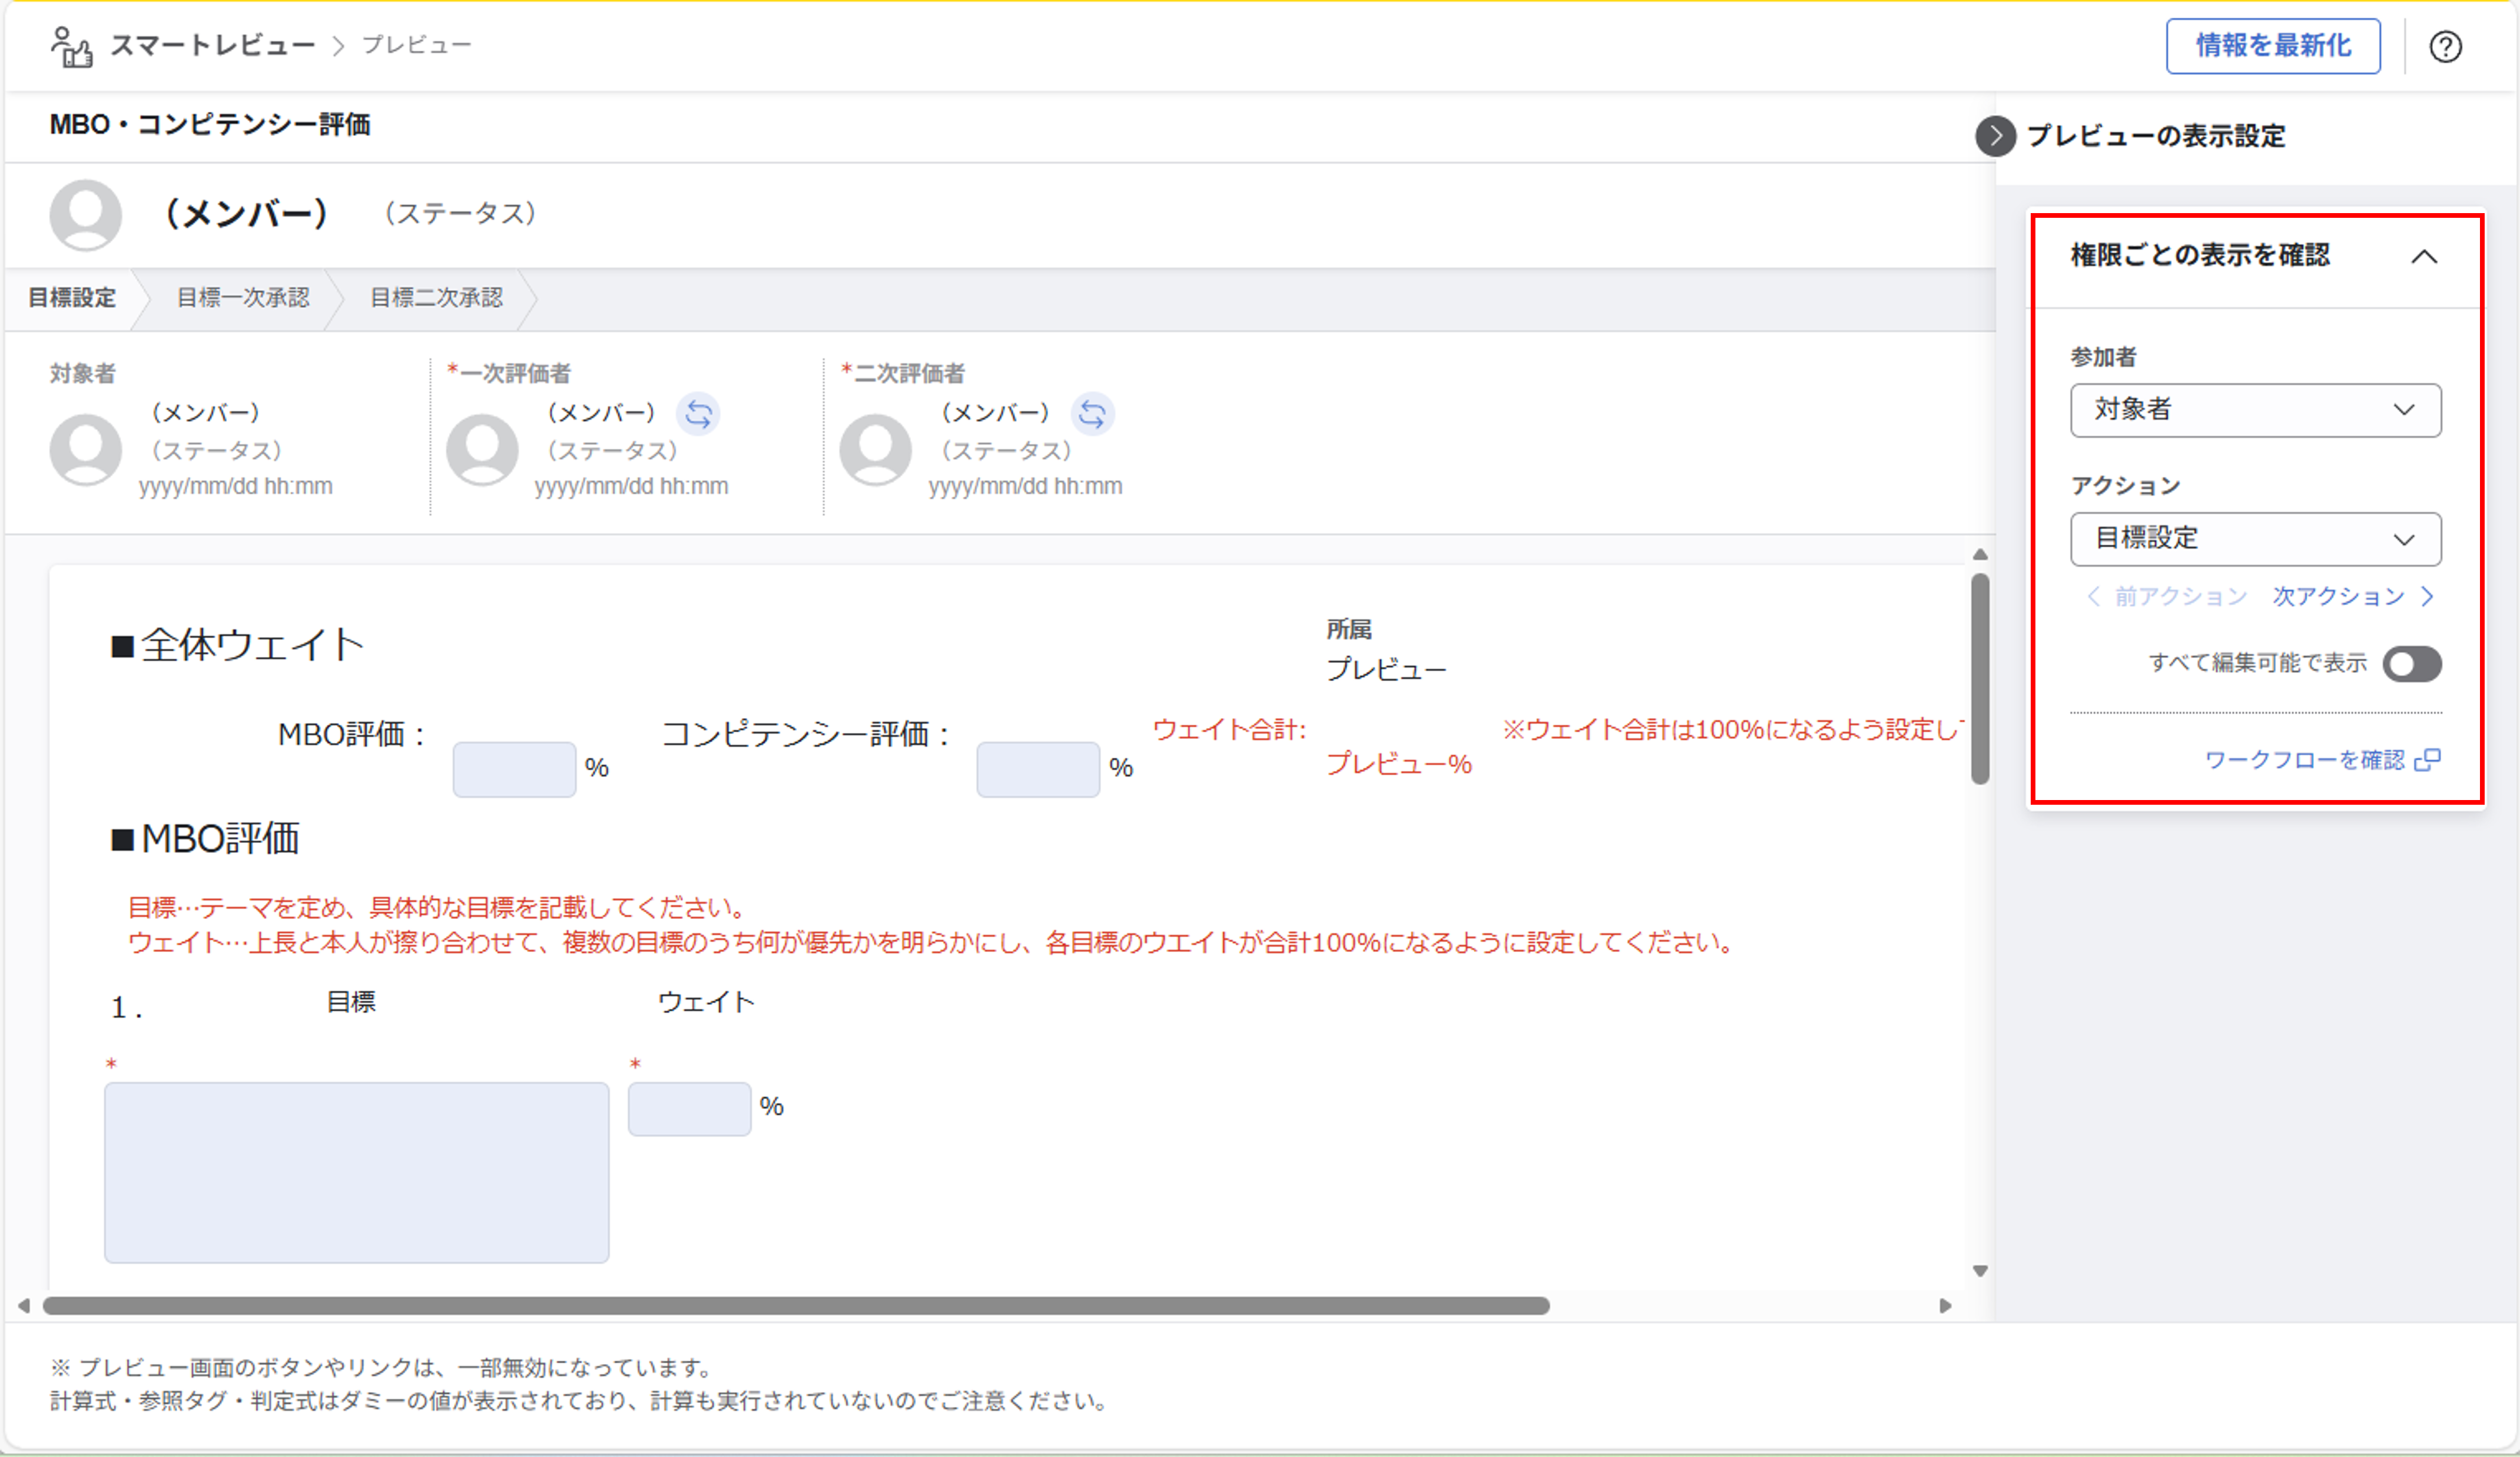The image size is (2520, 1457).
Task: Open the 参加者 dropdown
Action: click(x=2255, y=410)
